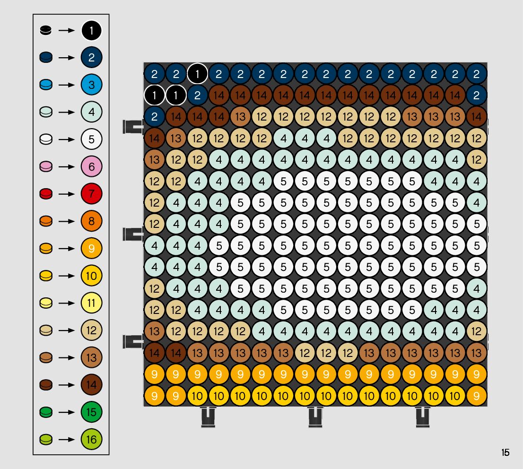Screen dimensions: 523x469
Task: Click the small medium-blue stud icon in the legend
Action: click(x=45, y=86)
